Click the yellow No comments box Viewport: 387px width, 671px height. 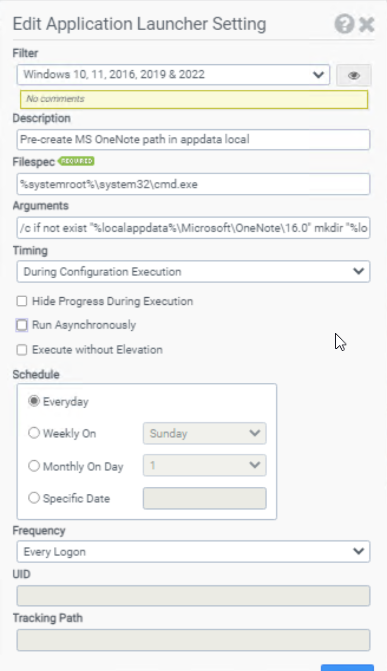[193, 99]
